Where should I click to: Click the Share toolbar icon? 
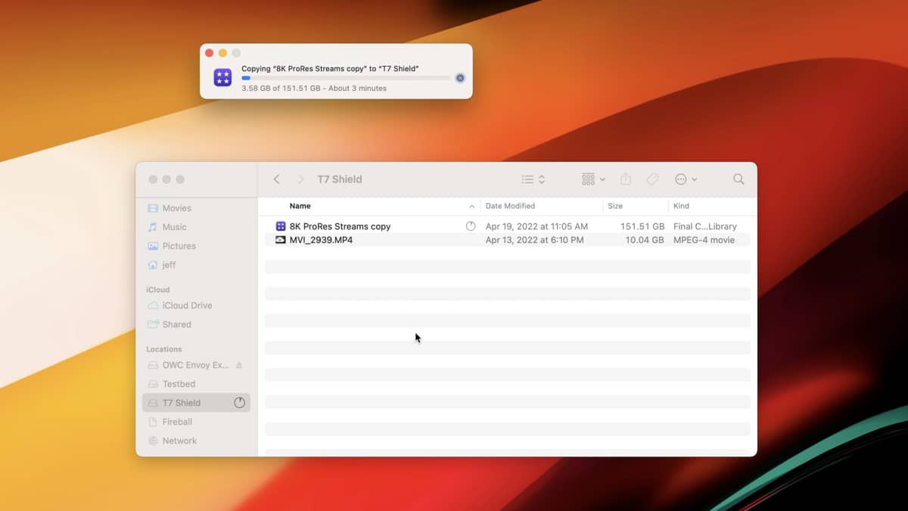626,179
